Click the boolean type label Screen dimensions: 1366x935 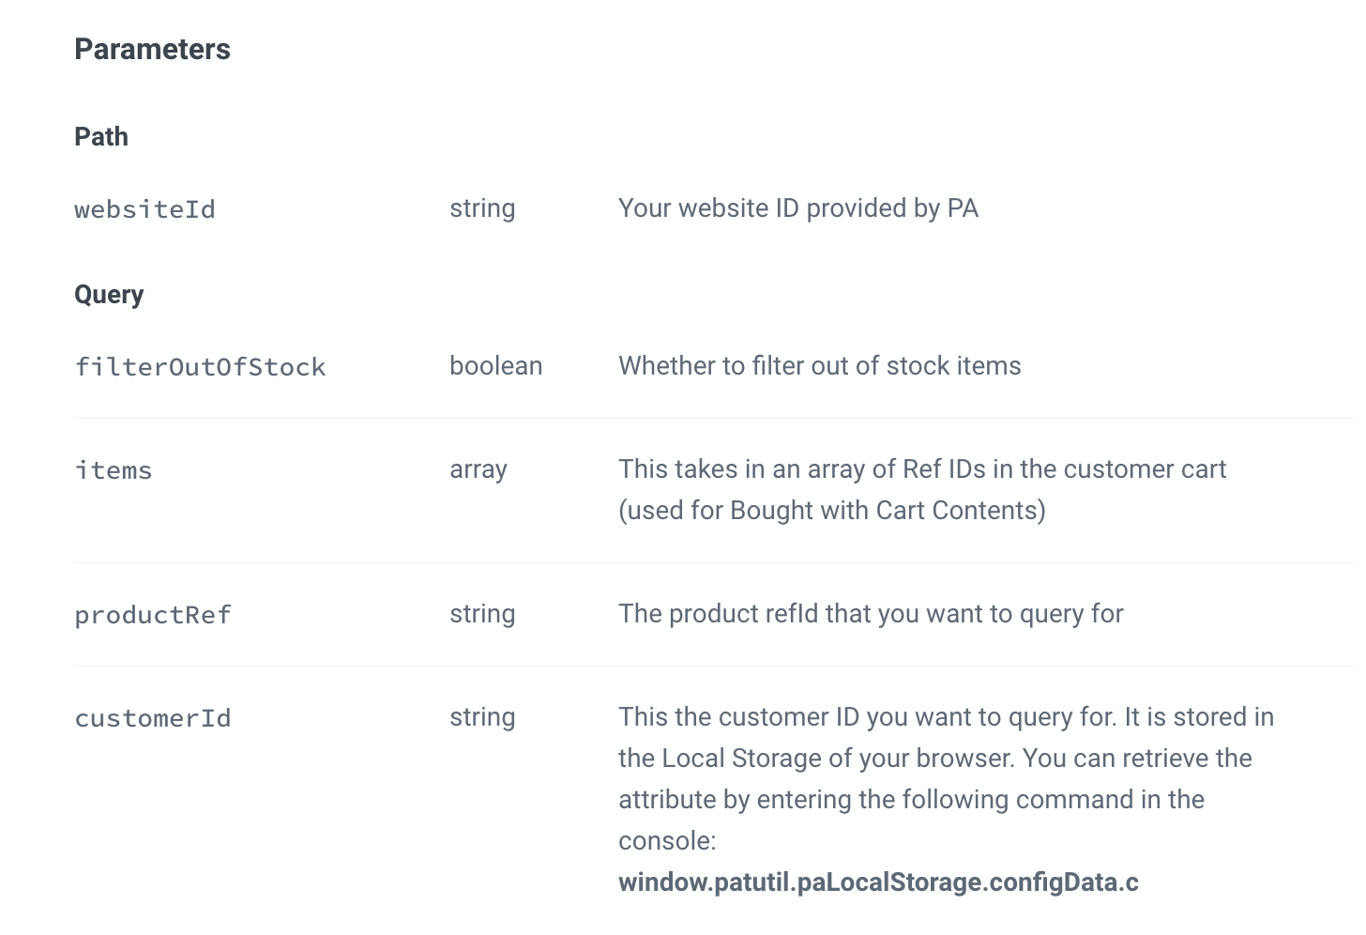(x=495, y=366)
